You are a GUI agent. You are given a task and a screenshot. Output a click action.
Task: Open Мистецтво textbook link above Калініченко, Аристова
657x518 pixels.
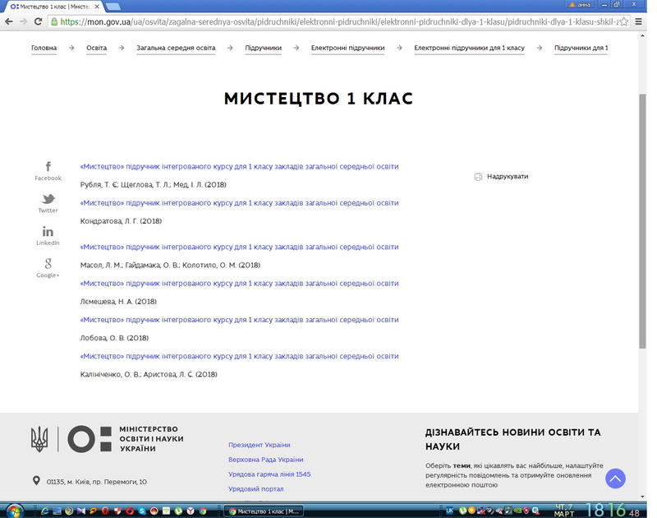[x=239, y=356]
